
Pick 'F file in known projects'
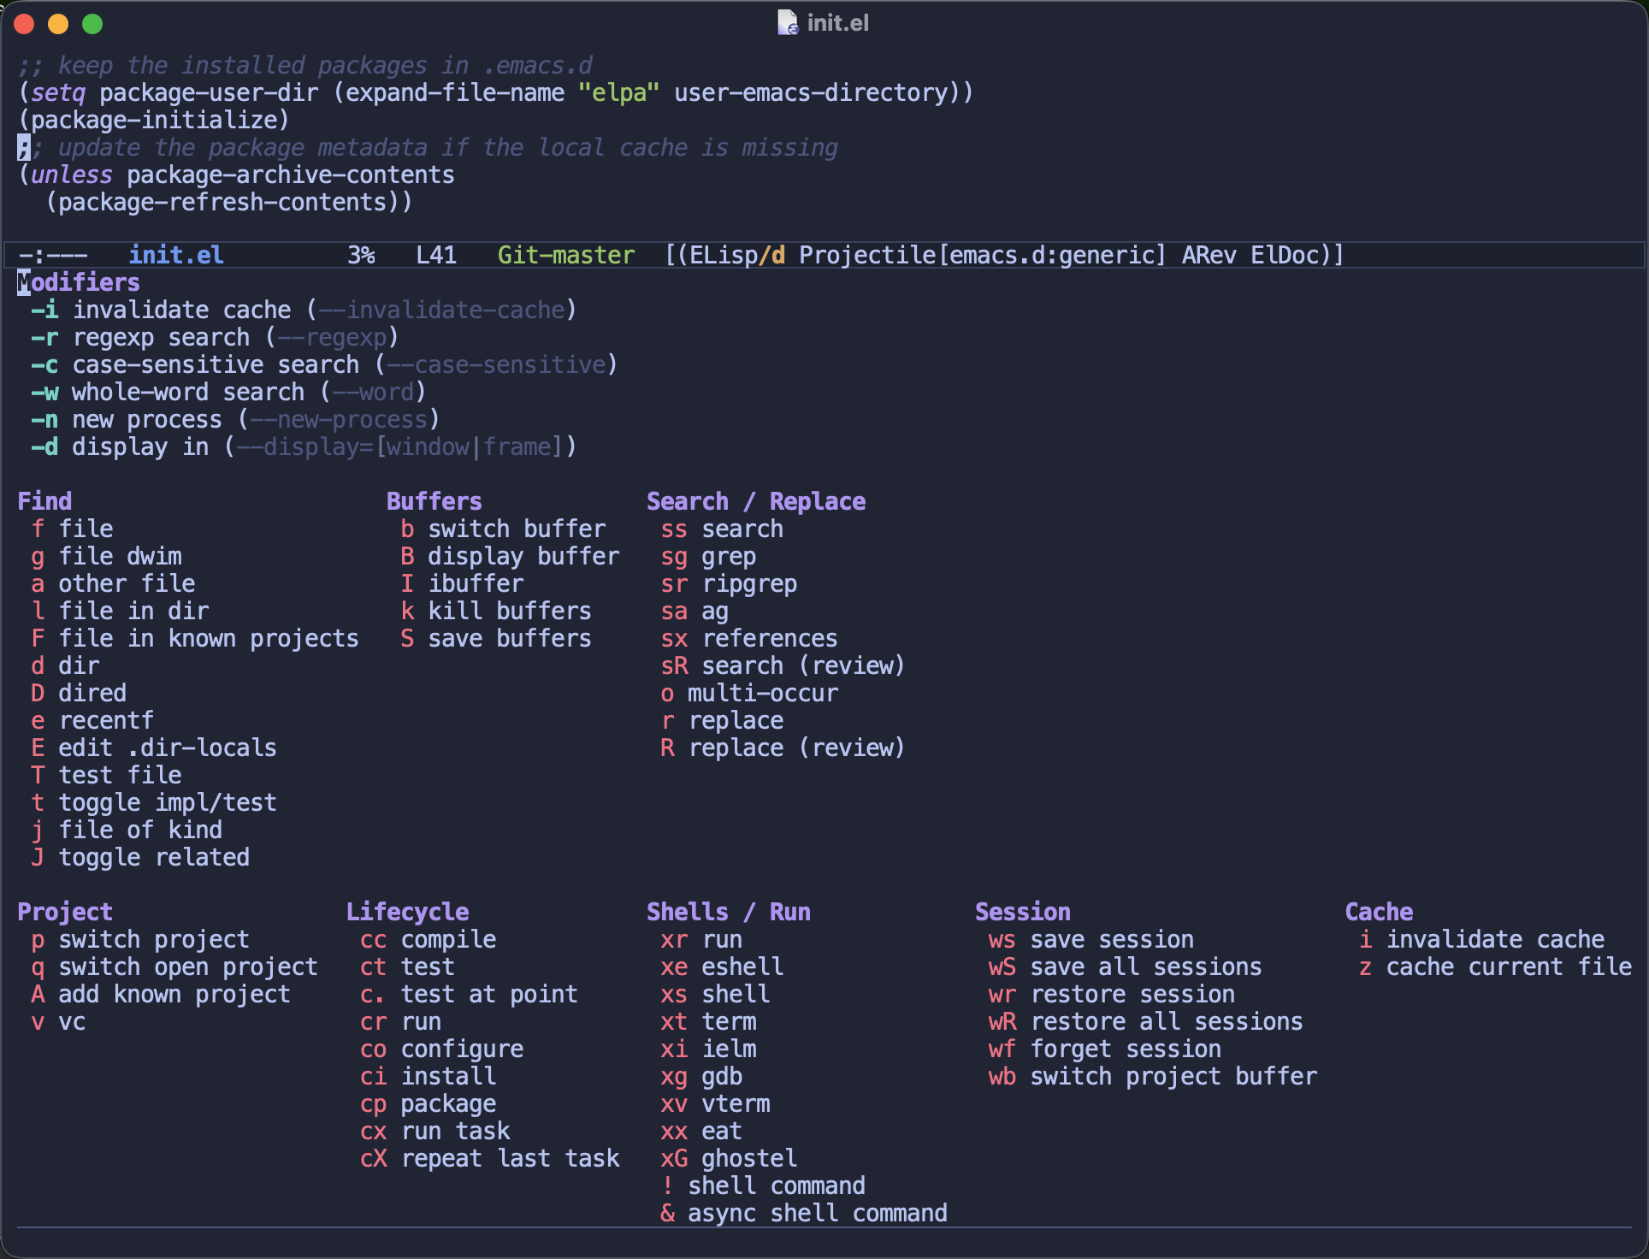(195, 638)
